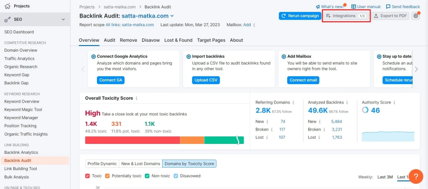Click the Mailbox info icon

254,25
